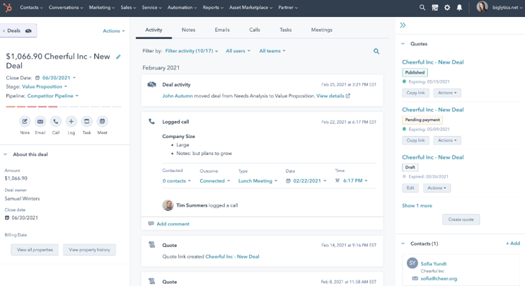Switch to the Calls tab
This screenshot has width=525, height=286.
(255, 30)
